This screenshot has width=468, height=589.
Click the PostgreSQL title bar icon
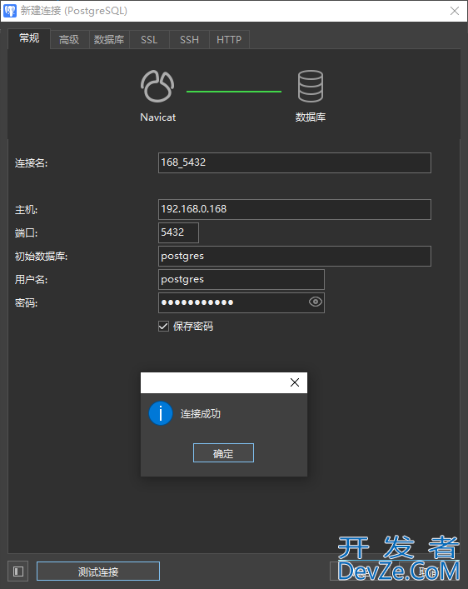10,11
